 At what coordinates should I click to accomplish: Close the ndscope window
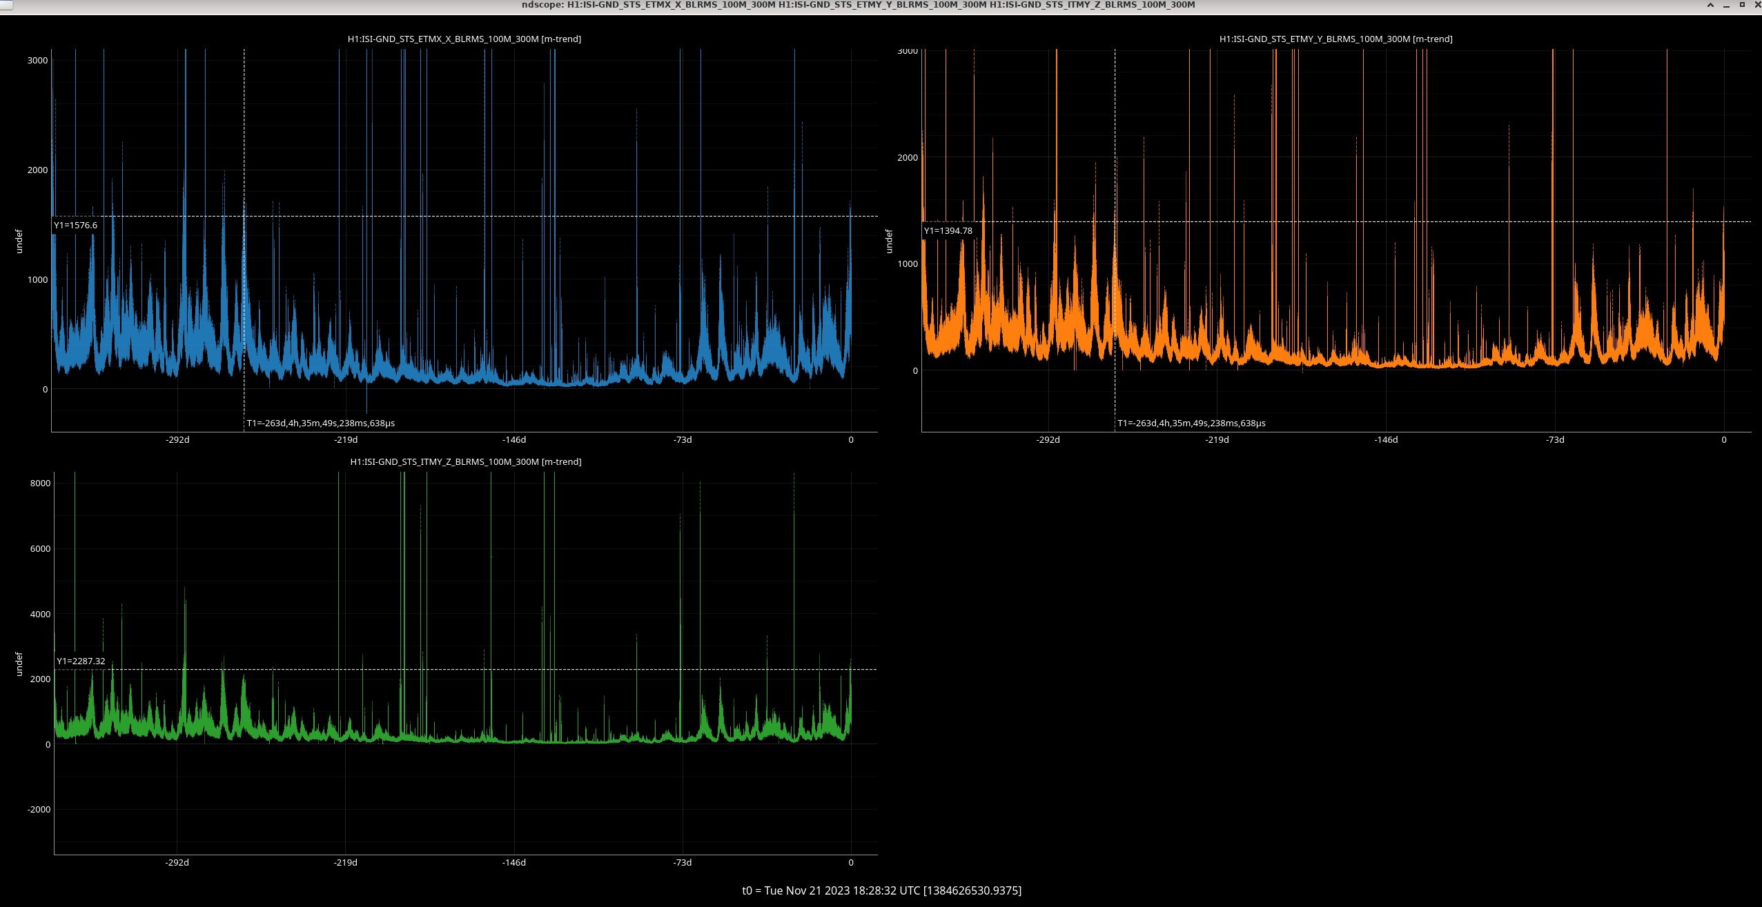(x=1757, y=5)
